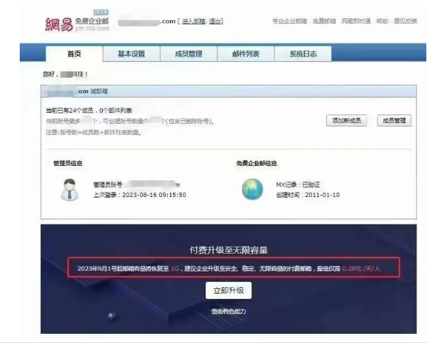Click the 2023年9月1号 capacity notice text

tap(228, 269)
